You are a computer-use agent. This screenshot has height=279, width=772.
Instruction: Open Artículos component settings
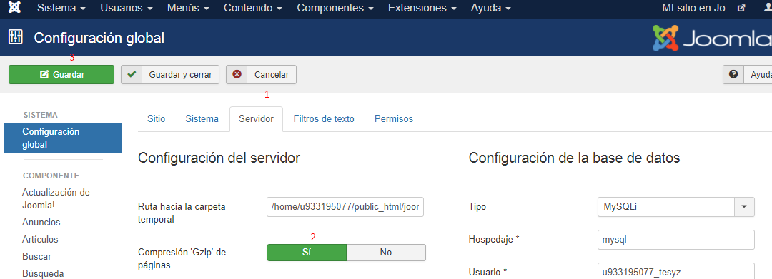(40, 240)
